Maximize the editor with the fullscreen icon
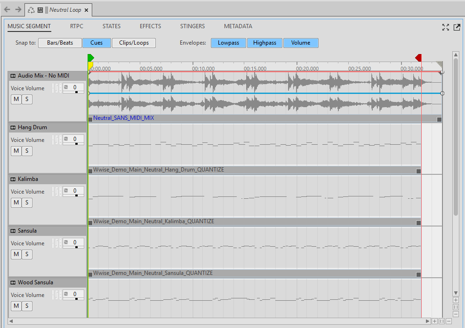The height and width of the screenshot is (328, 465). [x=445, y=27]
